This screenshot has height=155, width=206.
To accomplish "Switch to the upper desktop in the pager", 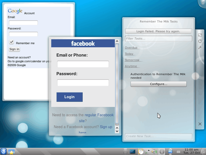I will point(125,150).
